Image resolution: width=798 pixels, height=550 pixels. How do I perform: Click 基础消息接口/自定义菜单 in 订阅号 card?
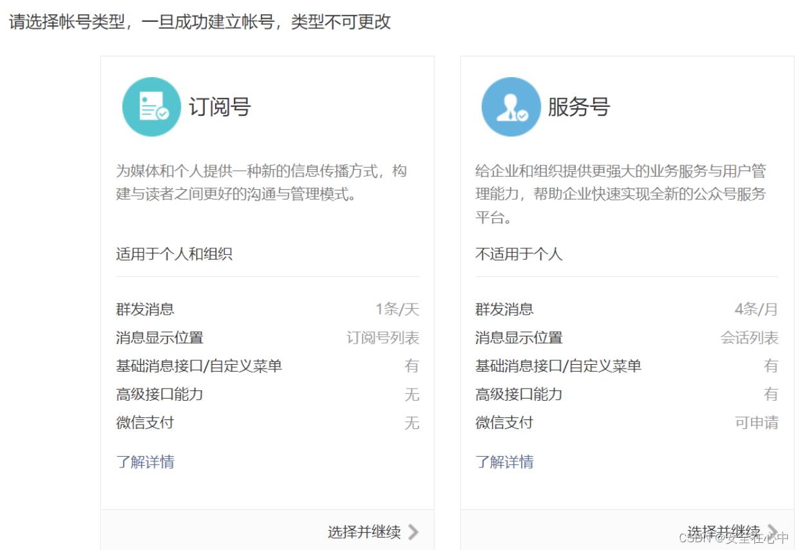[x=199, y=366]
